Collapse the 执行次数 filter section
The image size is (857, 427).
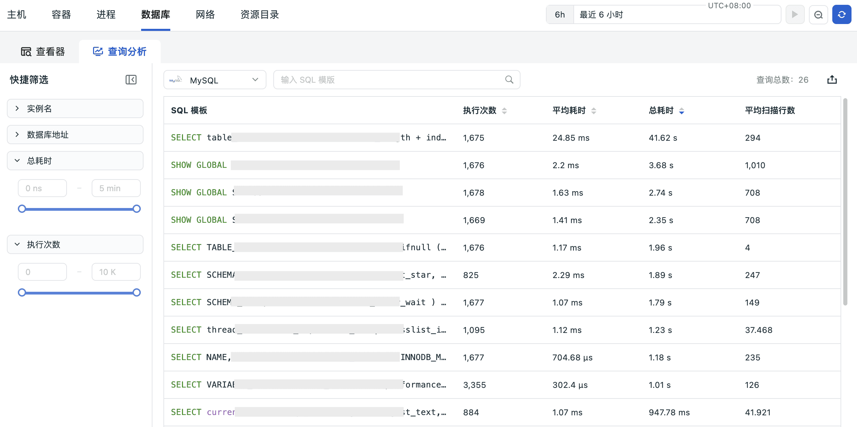tap(75, 244)
